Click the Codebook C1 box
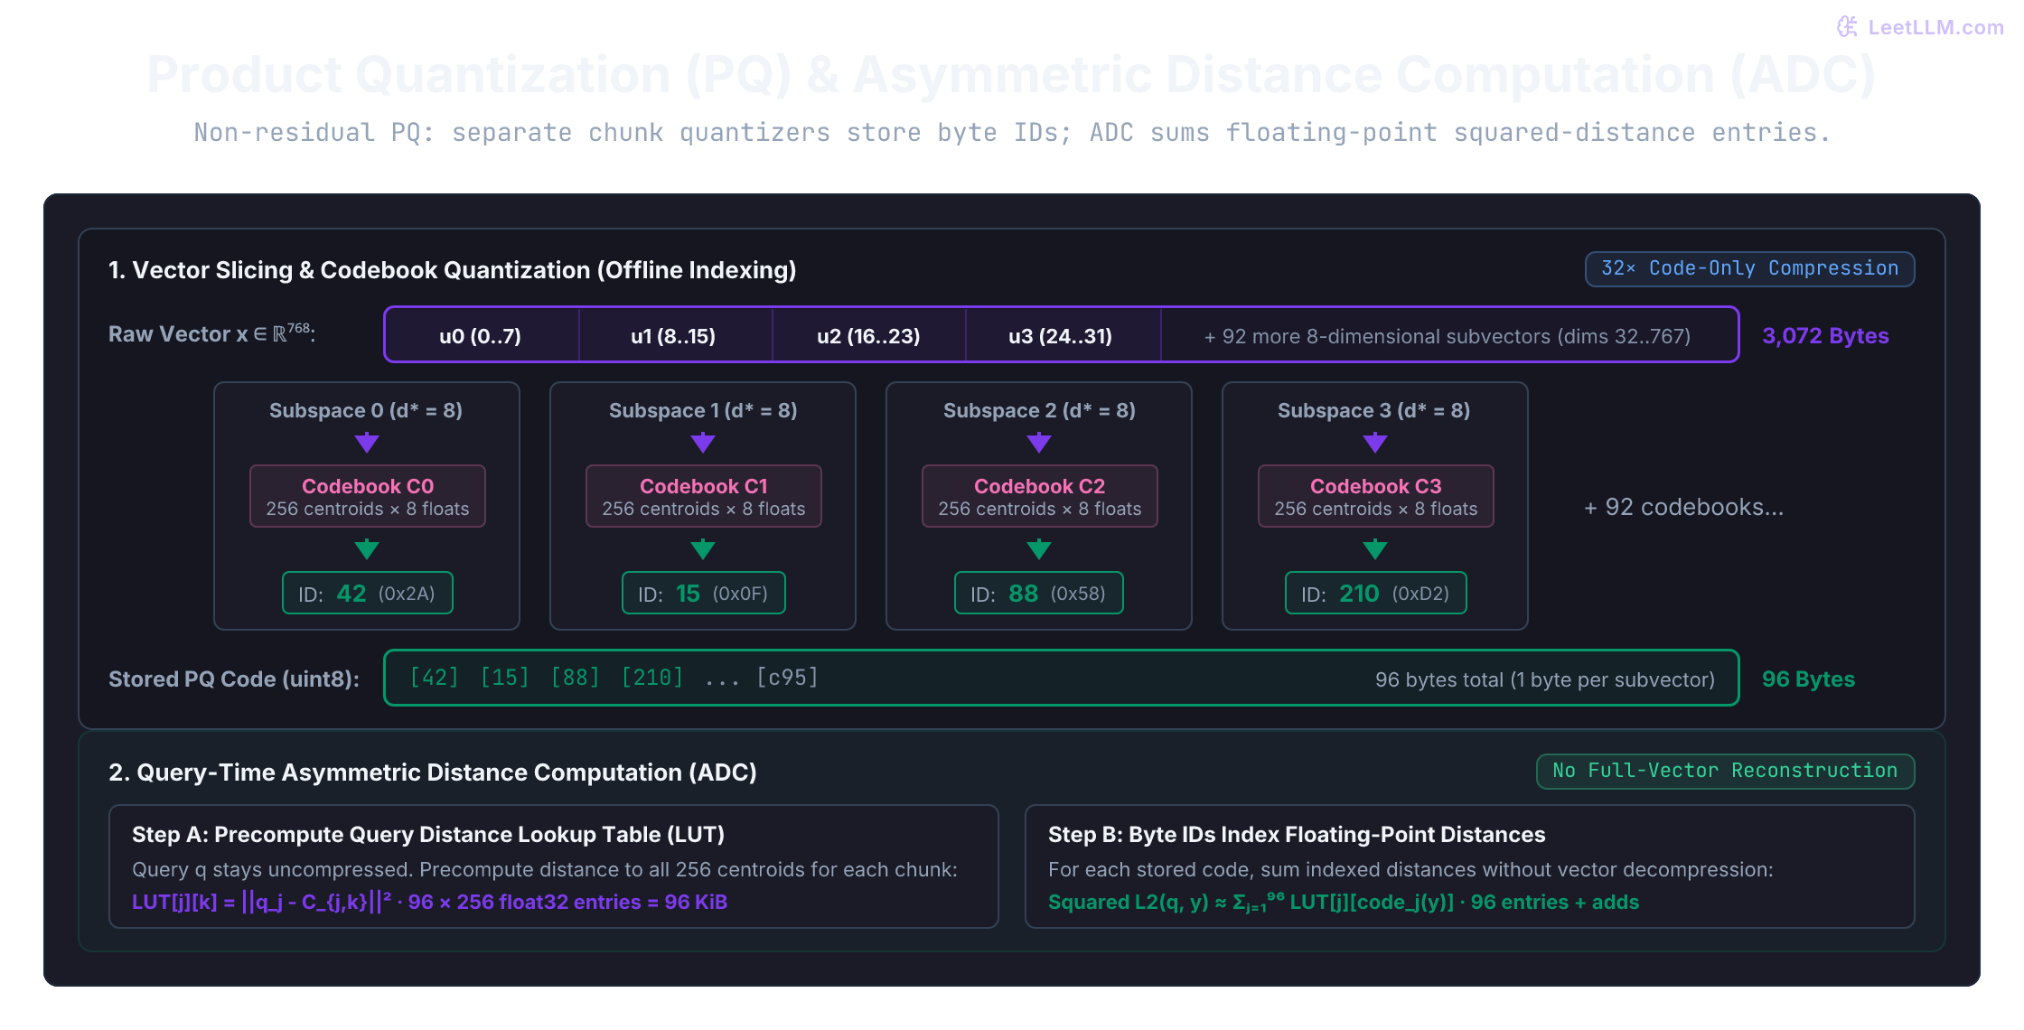The width and height of the screenshot is (2024, 1030). (704, 496)
